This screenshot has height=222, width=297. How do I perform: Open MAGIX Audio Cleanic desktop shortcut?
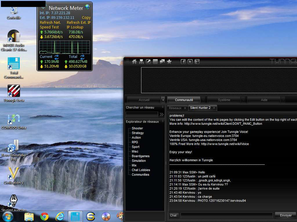[14, 40]
